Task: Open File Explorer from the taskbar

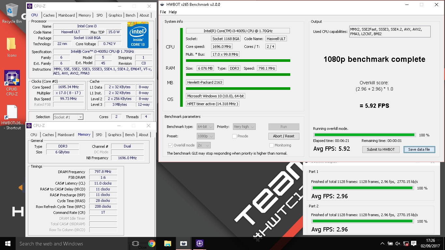Action: [x=167, y=243]
